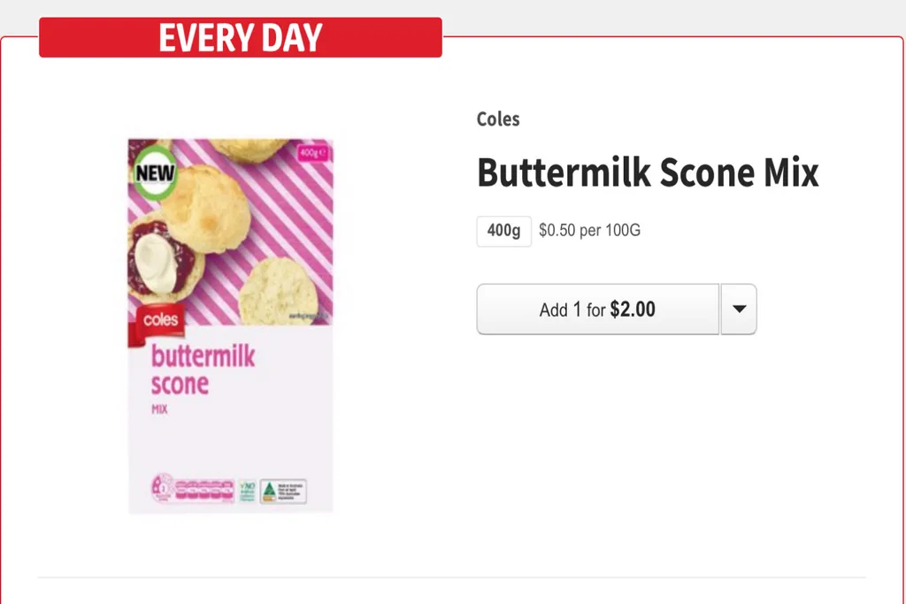Viewport: 906px width, 604px height.
Task: Open the Coles brand link
Action: click(498, 119)
